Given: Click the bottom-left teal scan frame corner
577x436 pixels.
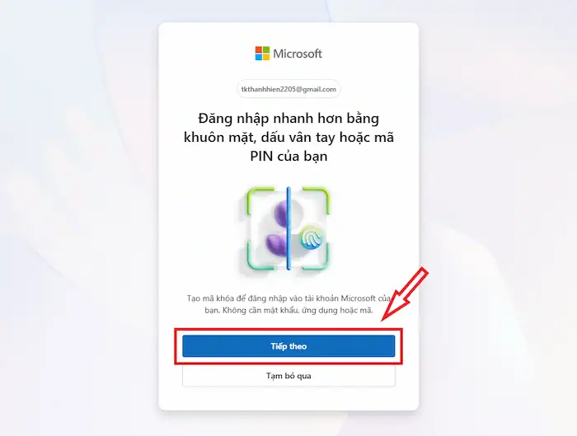Looking at the screenshot, I should [260, 256].
